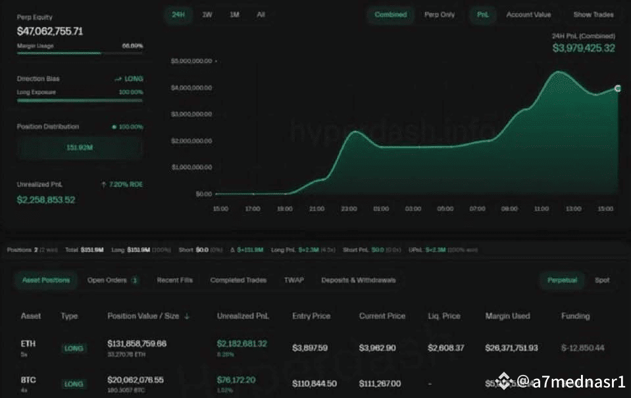Viewport: 631px width, 398px height.
Task: Click the ETH row LONG badge
Action: [x=74, y=348]
